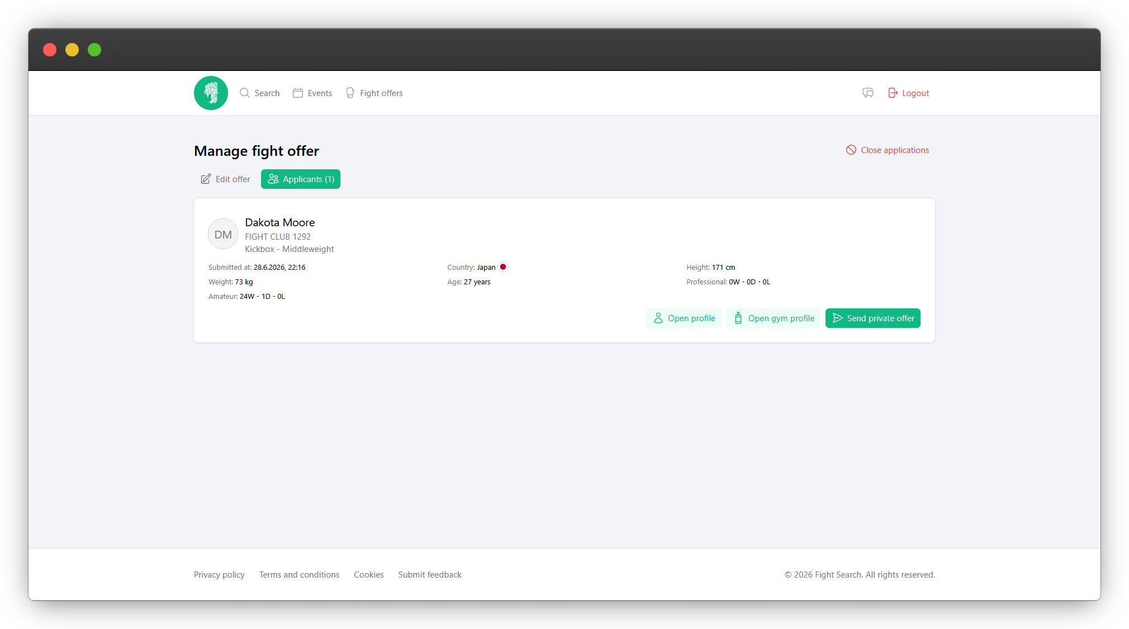Click the boxing glove icon for Fight offers

[x=350, y=93]
